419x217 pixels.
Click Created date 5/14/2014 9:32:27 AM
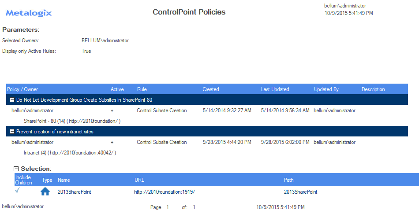(227, 110)
